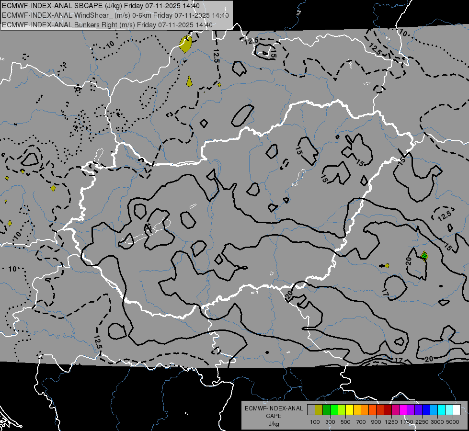Click the '2250' legend tick label
The image size is (469, 431).
point(422,422)
